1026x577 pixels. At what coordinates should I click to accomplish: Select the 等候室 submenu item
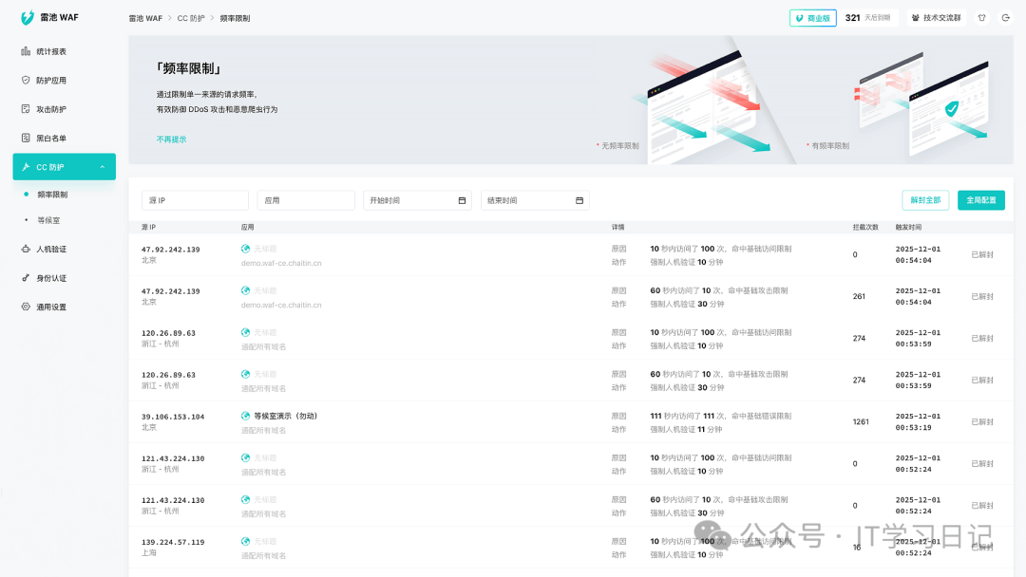(48, 220)
